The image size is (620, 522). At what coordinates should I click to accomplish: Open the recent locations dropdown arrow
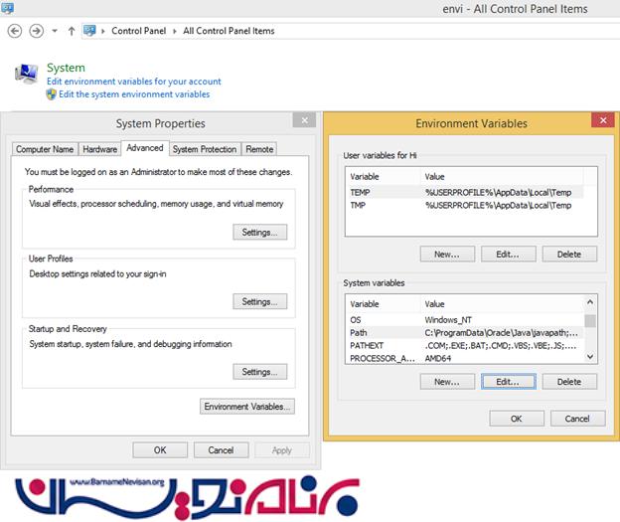click(55, 31)
